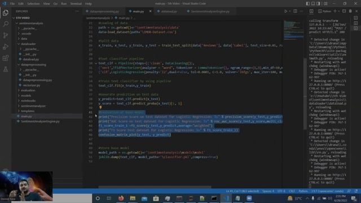Image resolution: width=361 pixels, height=203 pixels.
Task: Collapse the datapreprocessing folder
Action: tap(47, 65)
